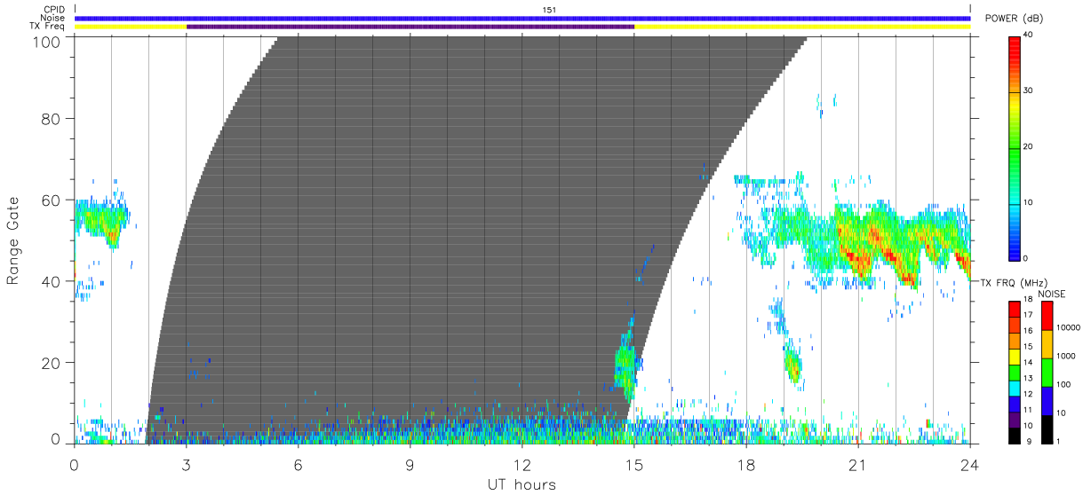This screenshot has width=1091, height=503.
Task: Click the Range Gate axis title
Action: 12,241
